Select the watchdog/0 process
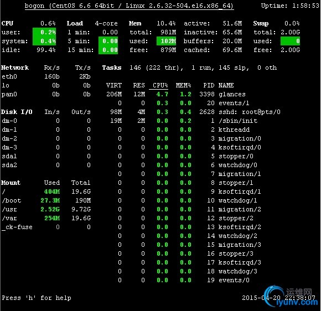This screenshot has width=321, height=311. point(238,165)
